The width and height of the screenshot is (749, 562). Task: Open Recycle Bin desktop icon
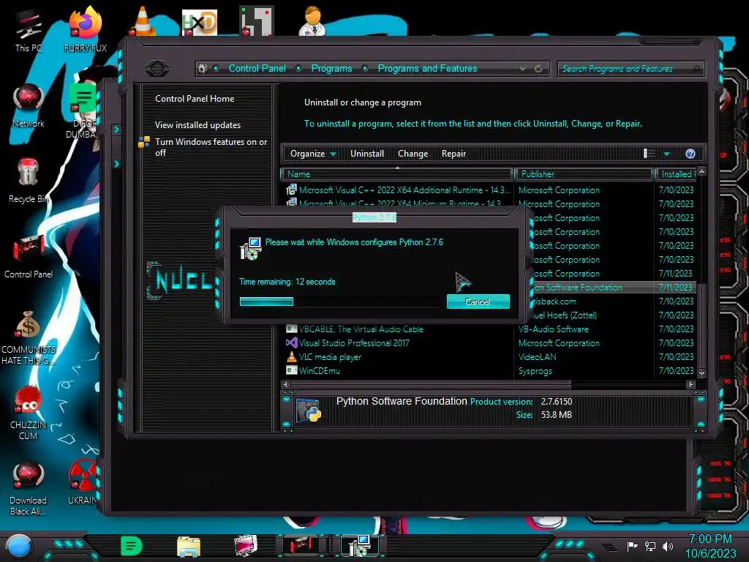pyautogui.click(x=29, y=181)
